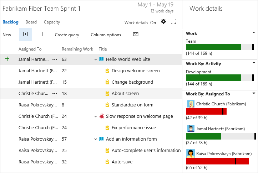This screenshot has width=258, height=173.
Task: Open Design welcome screen task
Action: tap(136, 71)
